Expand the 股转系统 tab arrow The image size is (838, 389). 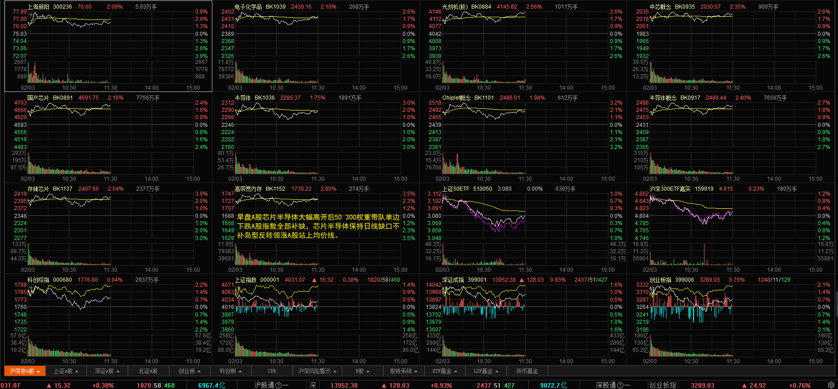coord(417,372)
